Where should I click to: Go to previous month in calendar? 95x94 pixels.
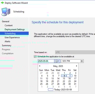40,66
